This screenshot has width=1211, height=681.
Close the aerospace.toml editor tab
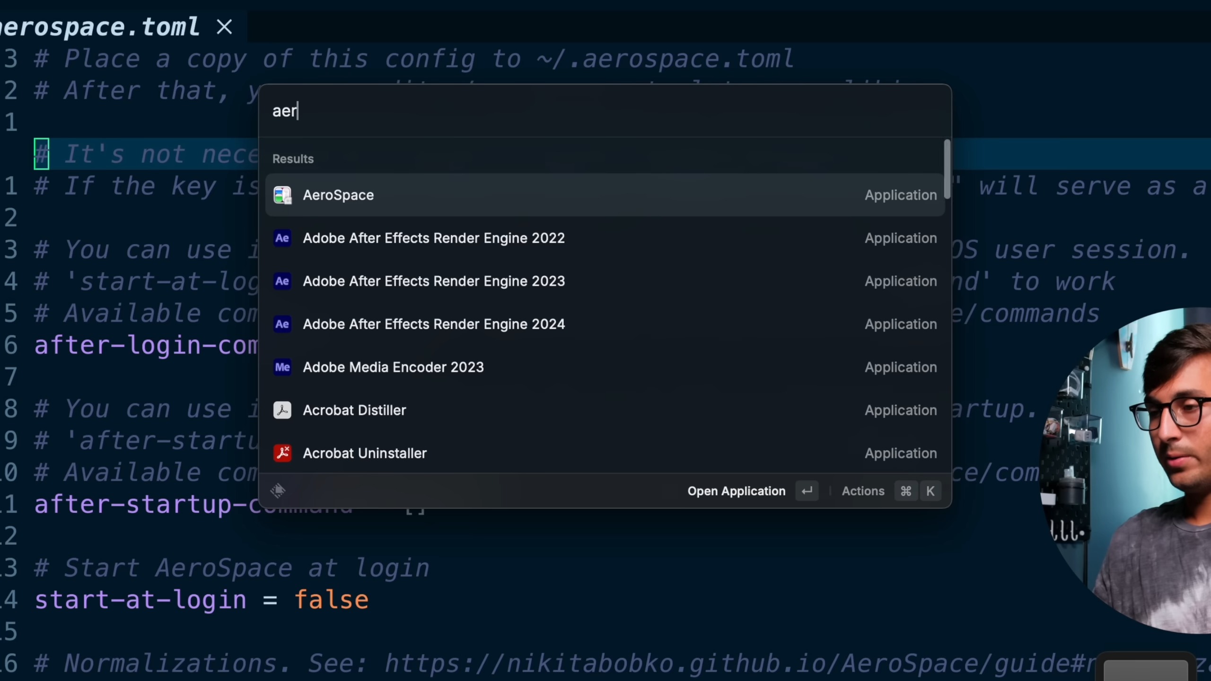click(x=224, y=26)
